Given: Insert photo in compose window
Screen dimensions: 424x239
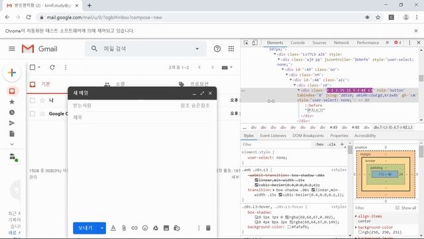Looking at the screenshot, I should [x=166, y=228].
